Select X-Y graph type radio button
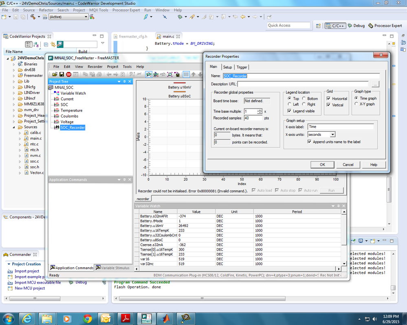Image resolution: width=407 pixels, height=325 pixels. pos(356,104)
